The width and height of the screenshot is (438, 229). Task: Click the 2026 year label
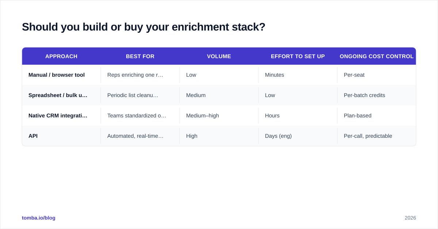(410, 218)
